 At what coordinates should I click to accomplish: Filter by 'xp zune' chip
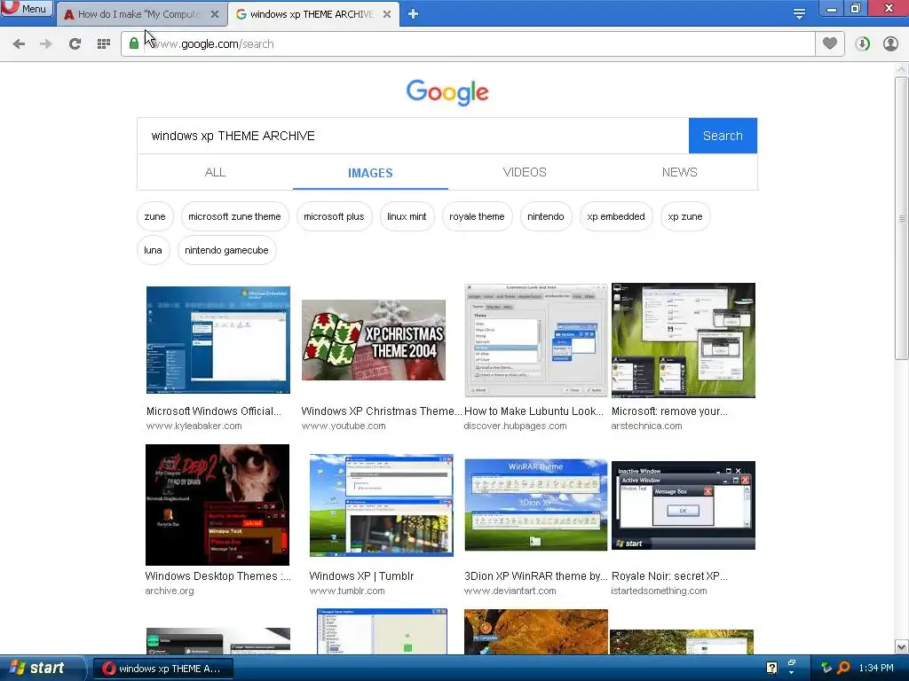[x=684, y=216]
